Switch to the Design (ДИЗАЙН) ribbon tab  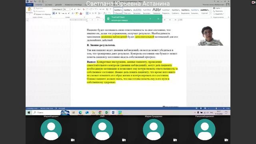tap(58, 5)
